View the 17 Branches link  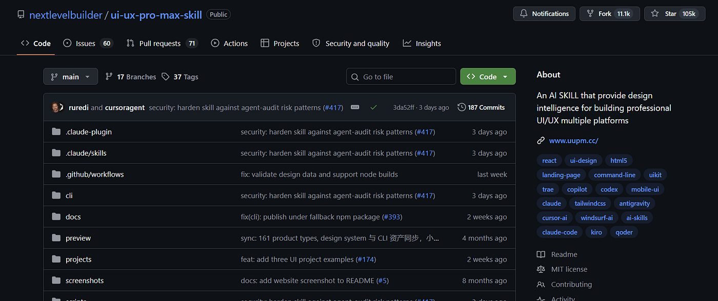coord(131,77)
